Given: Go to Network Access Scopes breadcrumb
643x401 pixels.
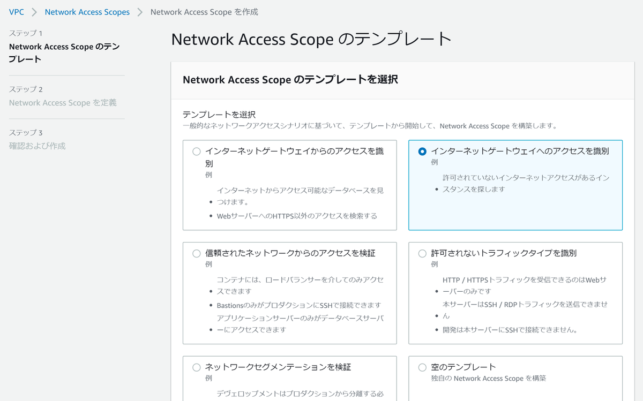Looking at the screenshot, I should [x=87, y=12].
